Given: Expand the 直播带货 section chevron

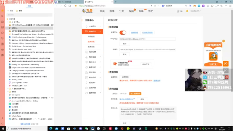Looking at the screenshot, I should [x=100, y=93].
